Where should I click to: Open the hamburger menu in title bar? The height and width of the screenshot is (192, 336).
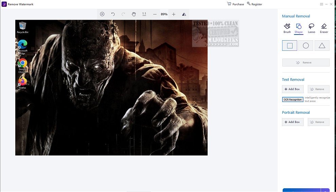pos(321,4)
